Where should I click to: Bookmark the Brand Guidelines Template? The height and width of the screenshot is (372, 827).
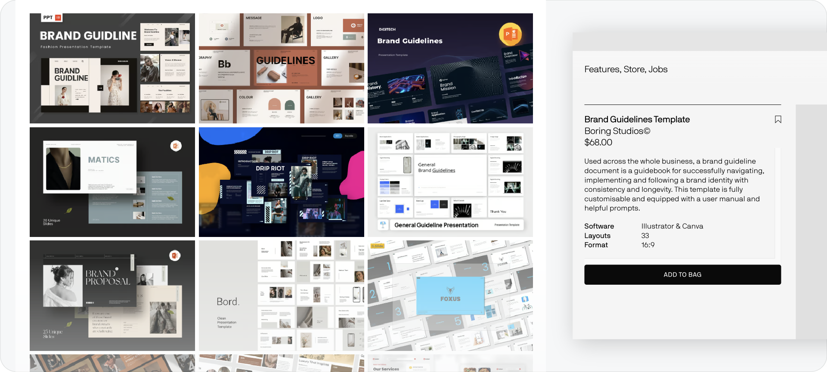778,120
